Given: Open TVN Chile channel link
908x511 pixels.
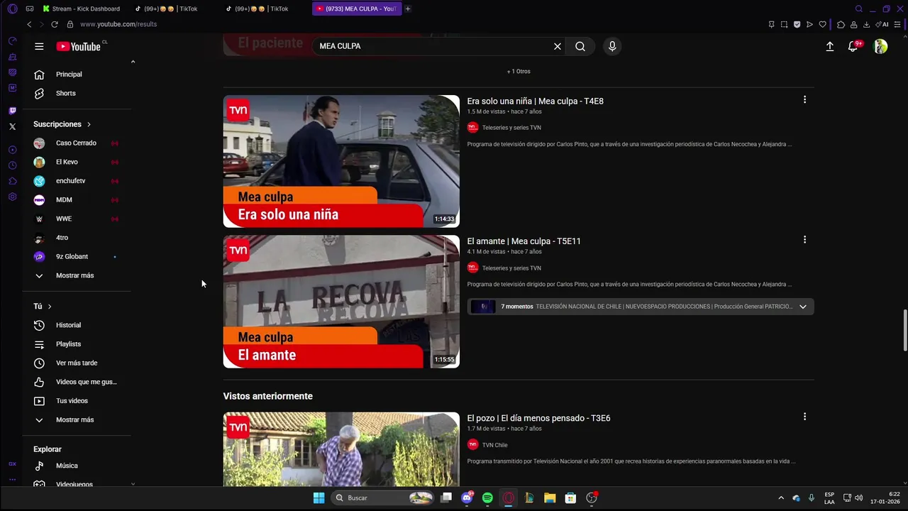Looking at the screenshot, I should (x=494, y=445).
